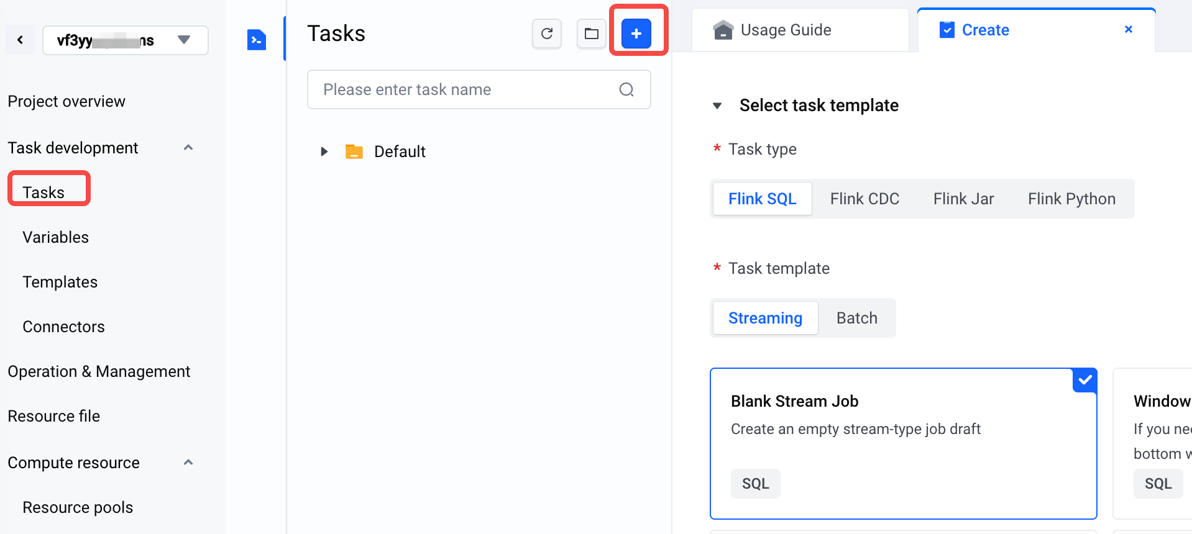Select the Blank Stream Job template card
1192x534 pixels.
[x=903, y=443]
